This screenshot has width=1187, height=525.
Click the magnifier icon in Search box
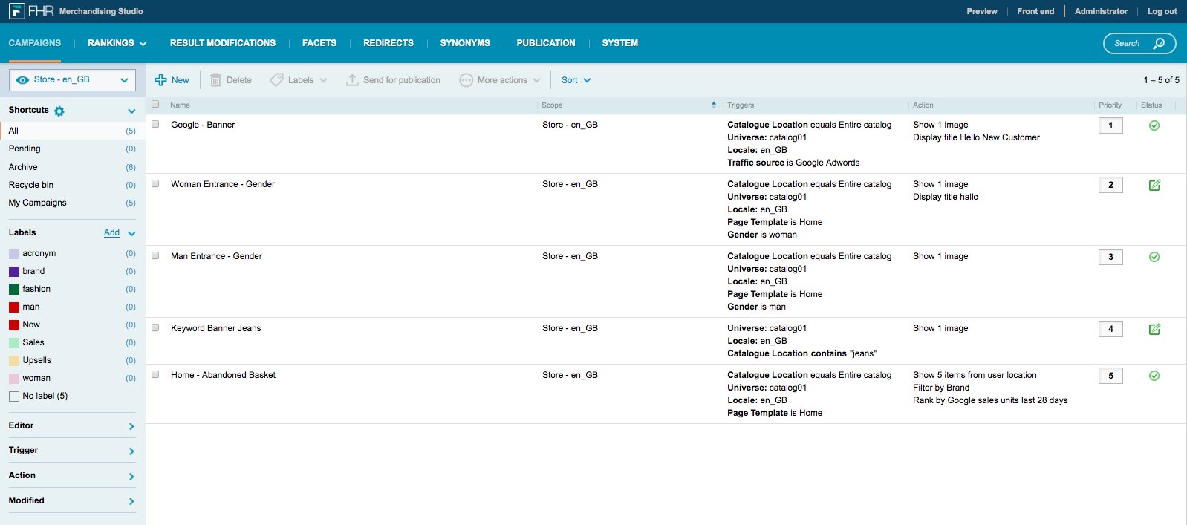pyautogui.click(x=1159, y=43)
